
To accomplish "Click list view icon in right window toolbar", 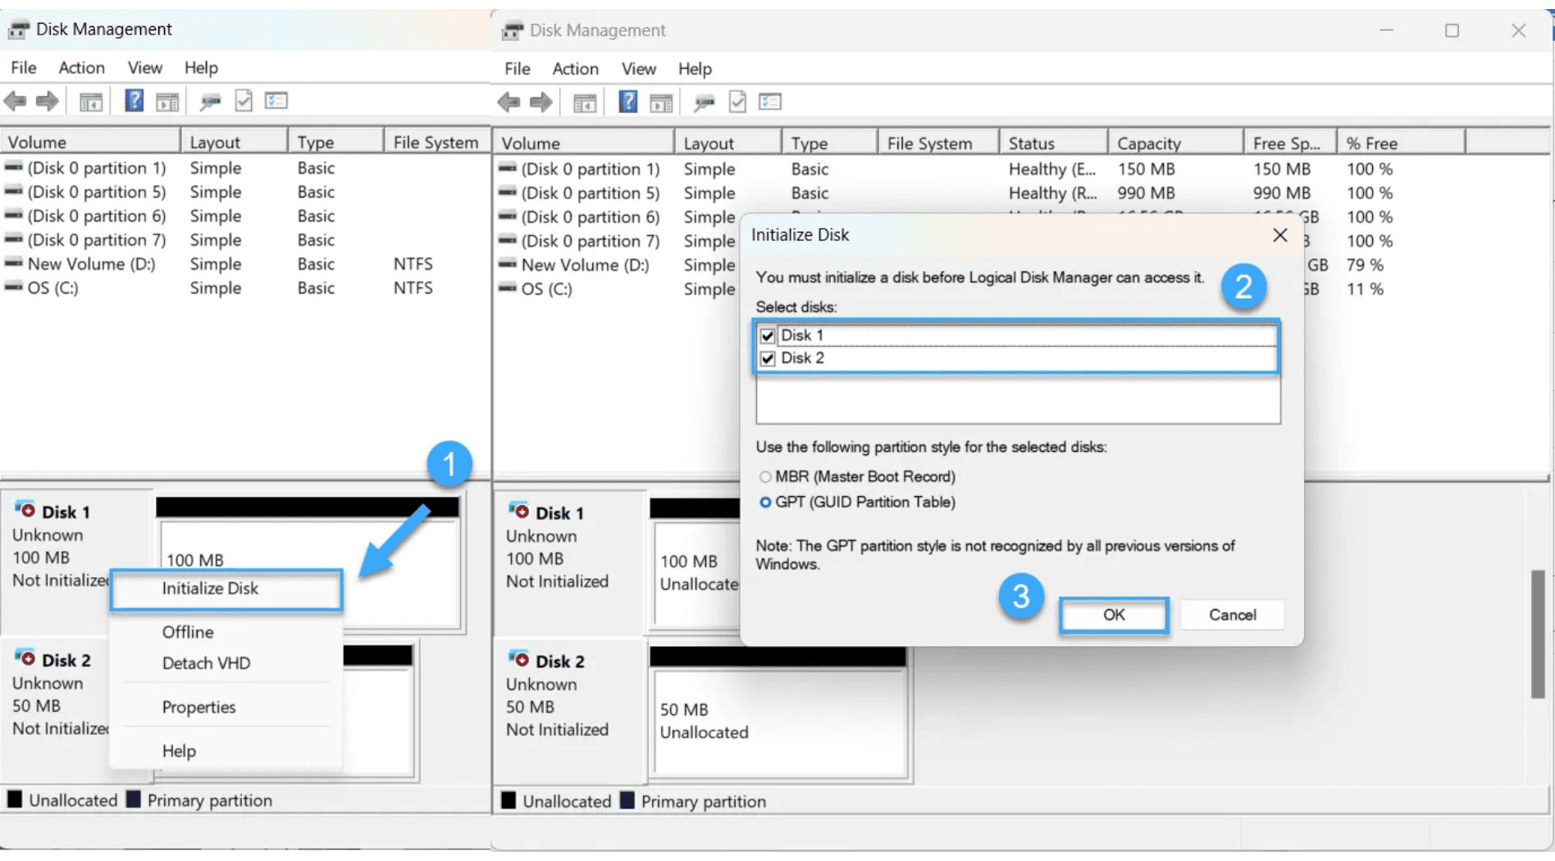I will [x=770, y=102].
